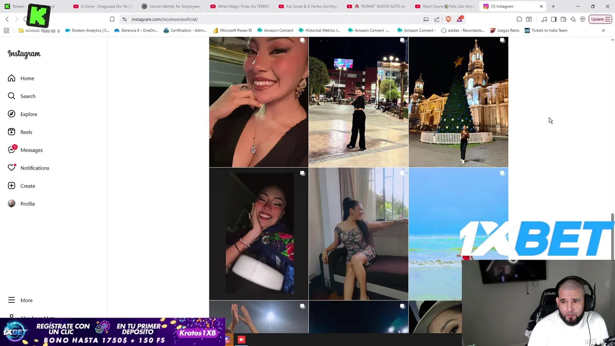Close the (1) Instagram tab
Image resolution: width=615 pixels, height=346 pixels.
(x=541, y=6)
